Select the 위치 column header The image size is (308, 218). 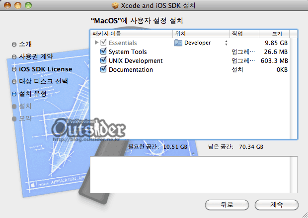(x=201, y=34)
